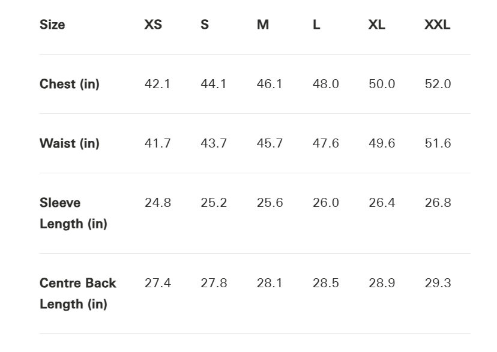Click the M size column header

263,25
